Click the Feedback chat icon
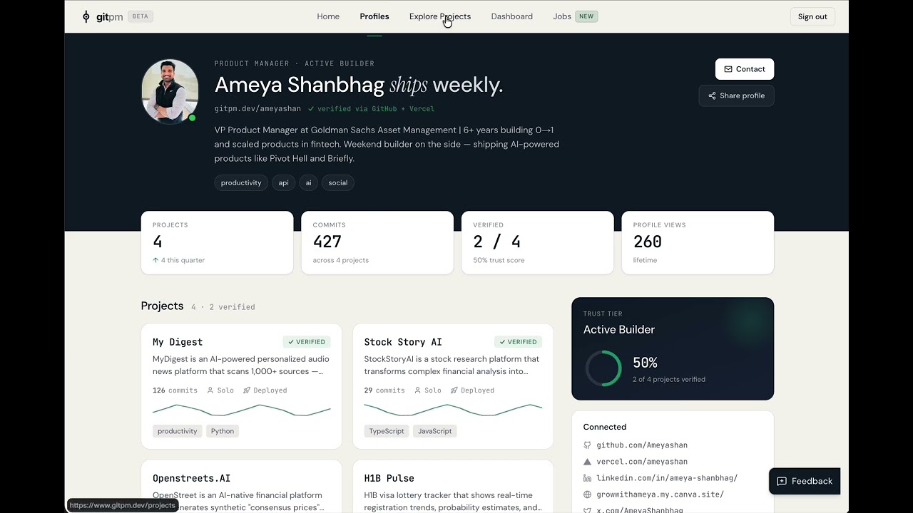Screen dimensions: 913x513 [782, 481]
